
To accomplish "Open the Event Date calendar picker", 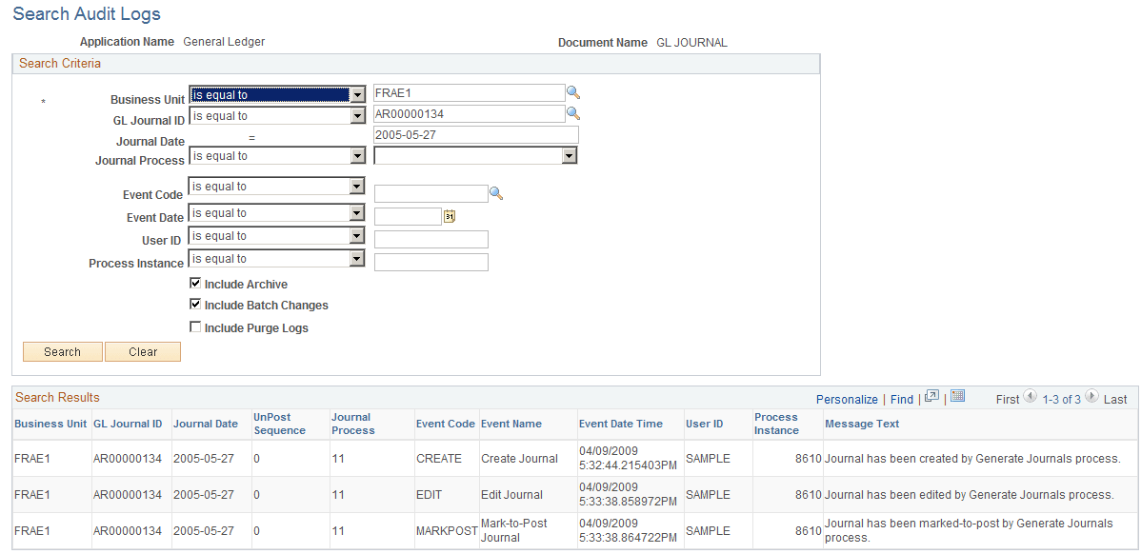I will [449, 216].
